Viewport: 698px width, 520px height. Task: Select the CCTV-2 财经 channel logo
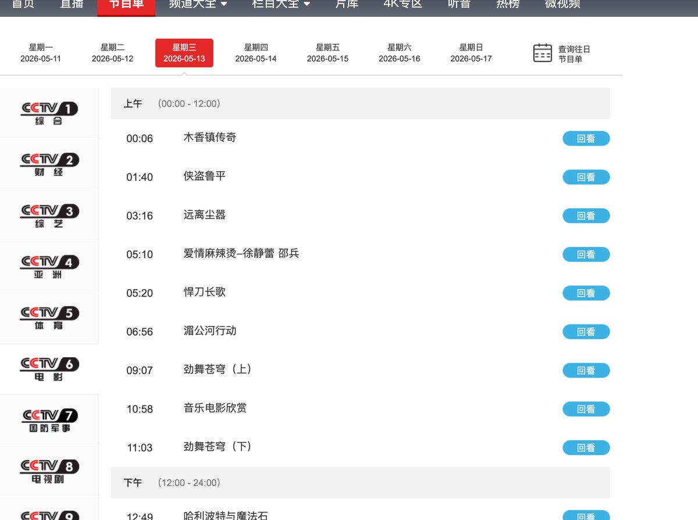49,165
